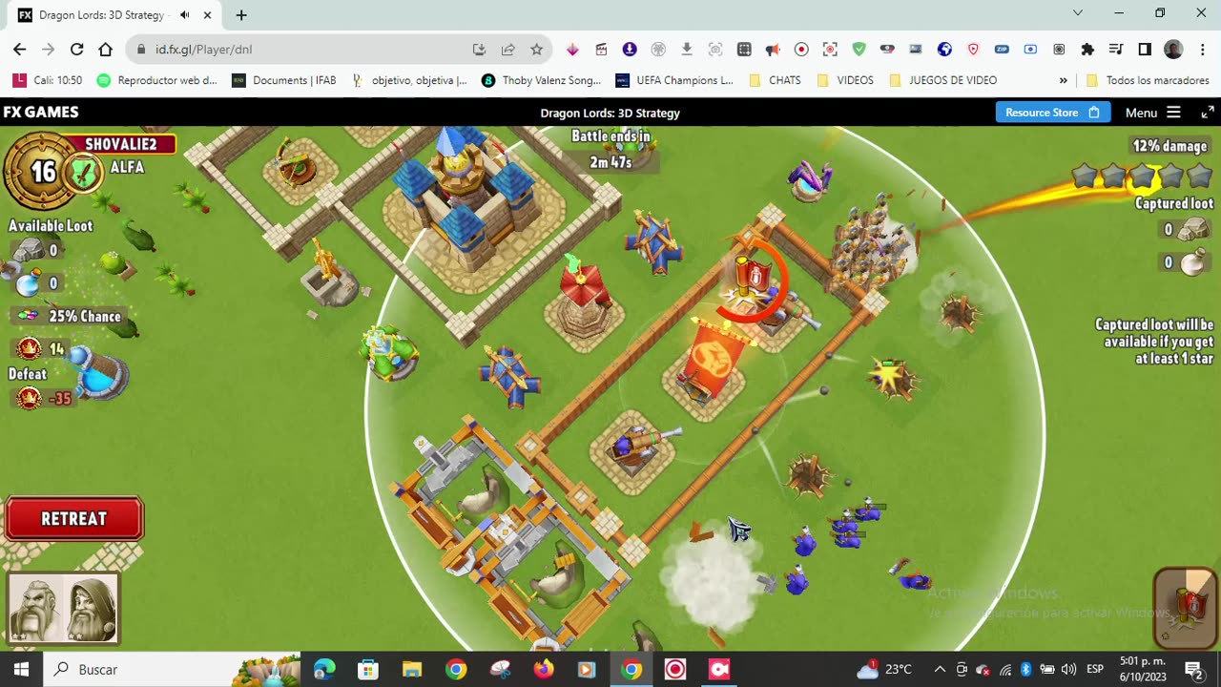Click the 12% damage label
The image size is (1221, 687).
(x=1170, y=146)
